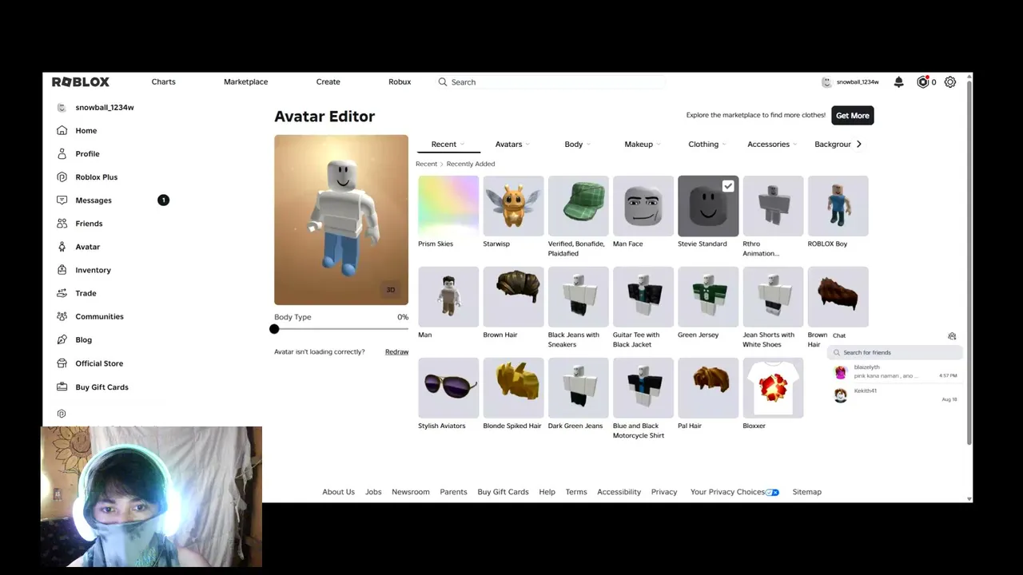The image size is (1023, 575).
Task: Click the snowball_1234w sidebar username
Action: [x=105, y=107]
